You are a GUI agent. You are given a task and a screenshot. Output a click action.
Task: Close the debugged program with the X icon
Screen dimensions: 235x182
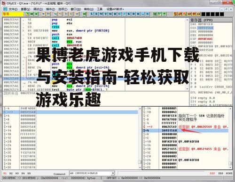pos(37,14)
